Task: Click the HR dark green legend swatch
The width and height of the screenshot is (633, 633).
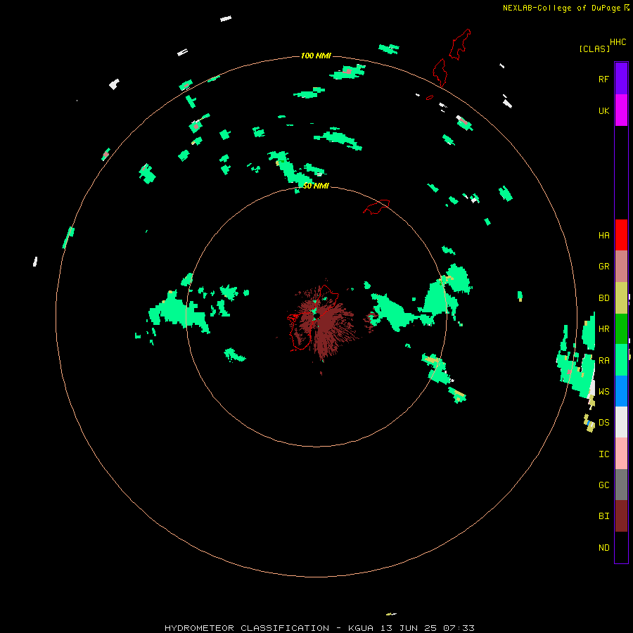Action: 621,328
